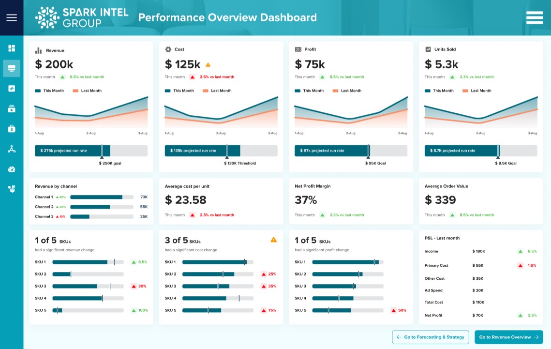This screenshot has height=349, width=551.
Task: Toggle the This Month legend in Revenue chart
Action: pyautogui.click(x=50, y=91)
